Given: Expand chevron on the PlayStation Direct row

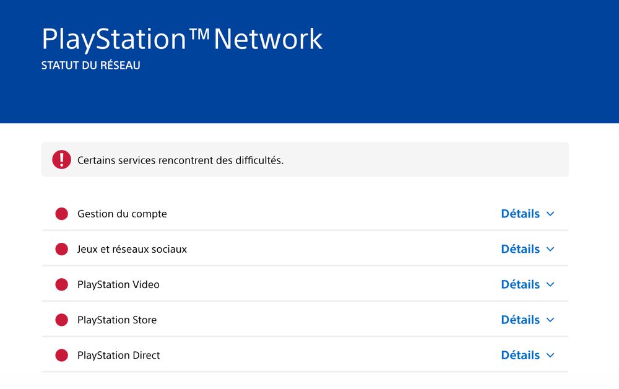Looking at the screenshot, I should (x=550, y=356).
